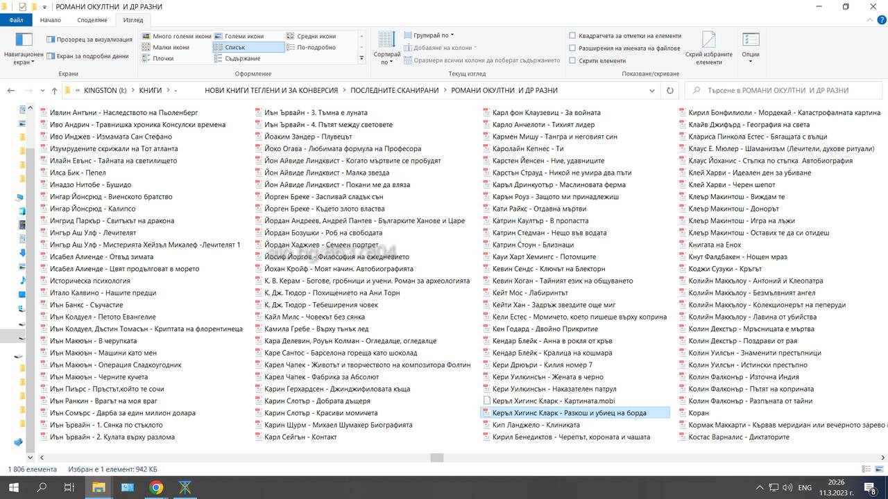
Task: Open taskbar search magnifier
Action: click(x=42, y=488)
